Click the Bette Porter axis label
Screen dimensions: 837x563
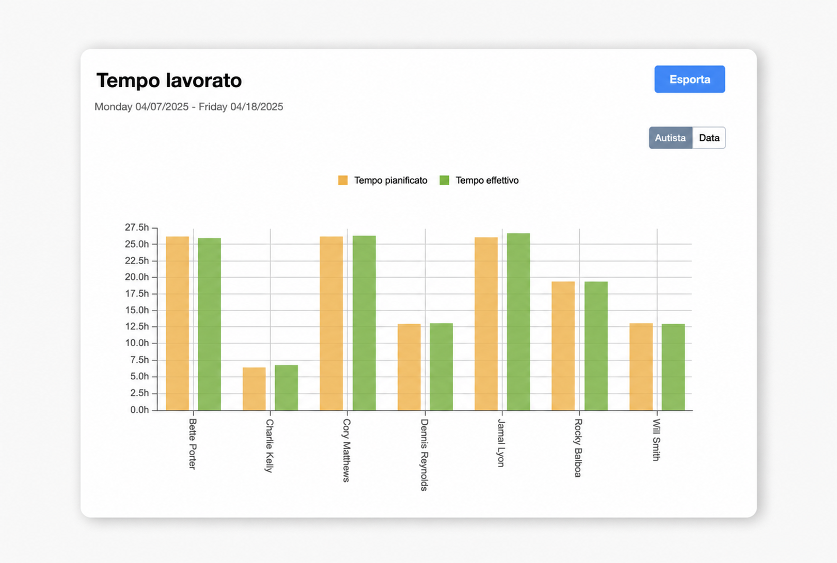[193, 444]
